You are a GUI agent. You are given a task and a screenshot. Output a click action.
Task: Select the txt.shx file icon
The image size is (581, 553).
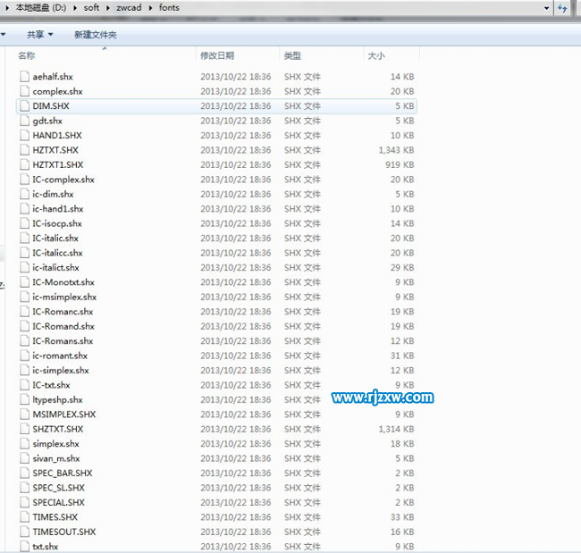coord(24,546)
